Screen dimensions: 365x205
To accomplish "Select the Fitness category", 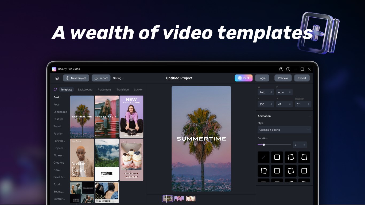I will 58,155.
